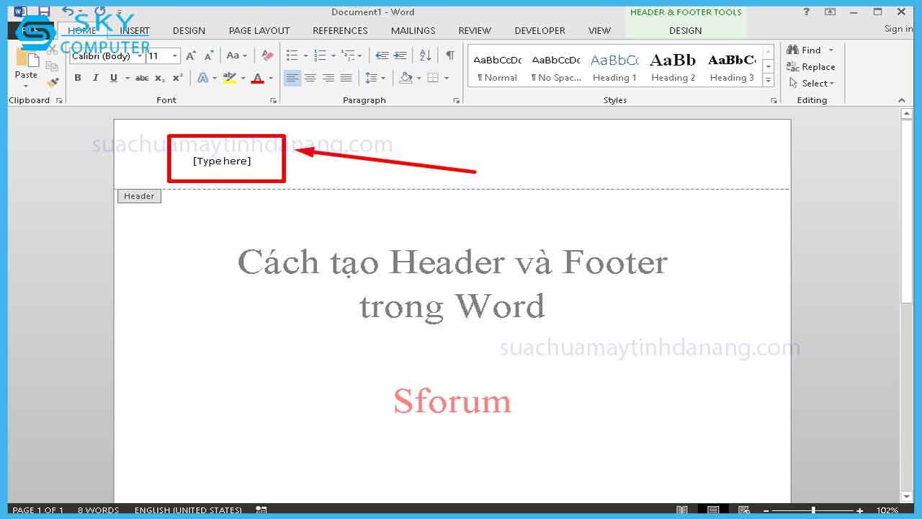
Task: Open the font size dropdown
Action: click(x=174, y=56)
